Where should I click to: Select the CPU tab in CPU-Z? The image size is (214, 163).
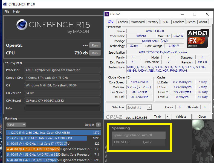click(x=111, y=22)
